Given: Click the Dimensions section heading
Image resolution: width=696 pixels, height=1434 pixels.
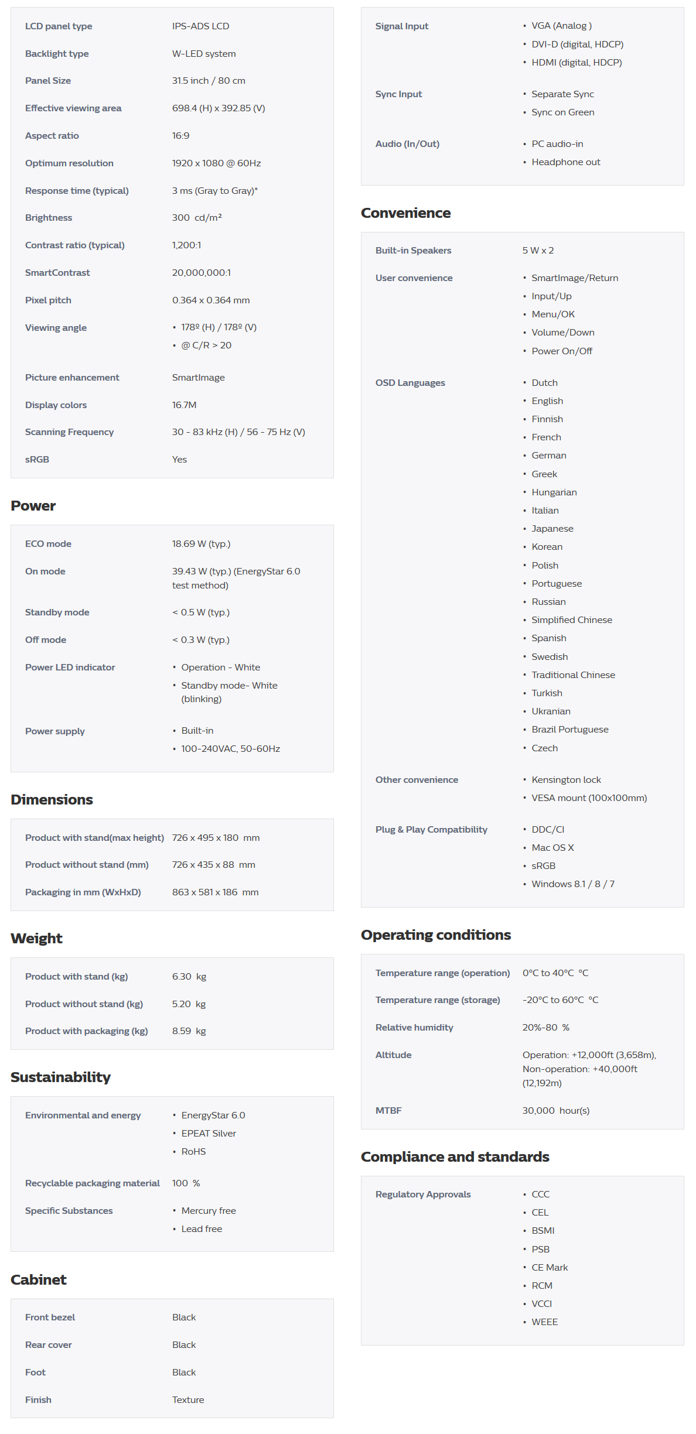Looking at the screenshot, I should [52, 800].
